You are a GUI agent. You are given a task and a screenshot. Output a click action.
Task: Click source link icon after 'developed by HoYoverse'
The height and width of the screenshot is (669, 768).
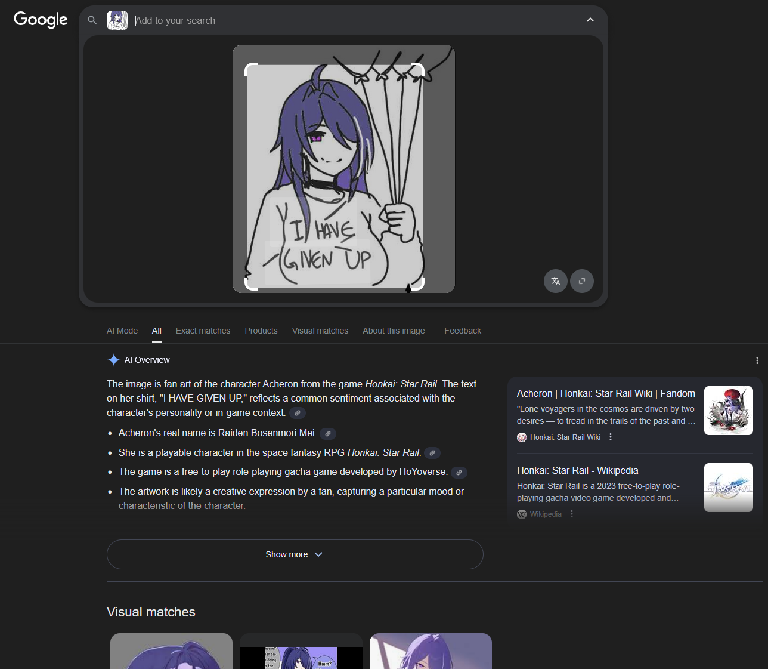(459, 473)
